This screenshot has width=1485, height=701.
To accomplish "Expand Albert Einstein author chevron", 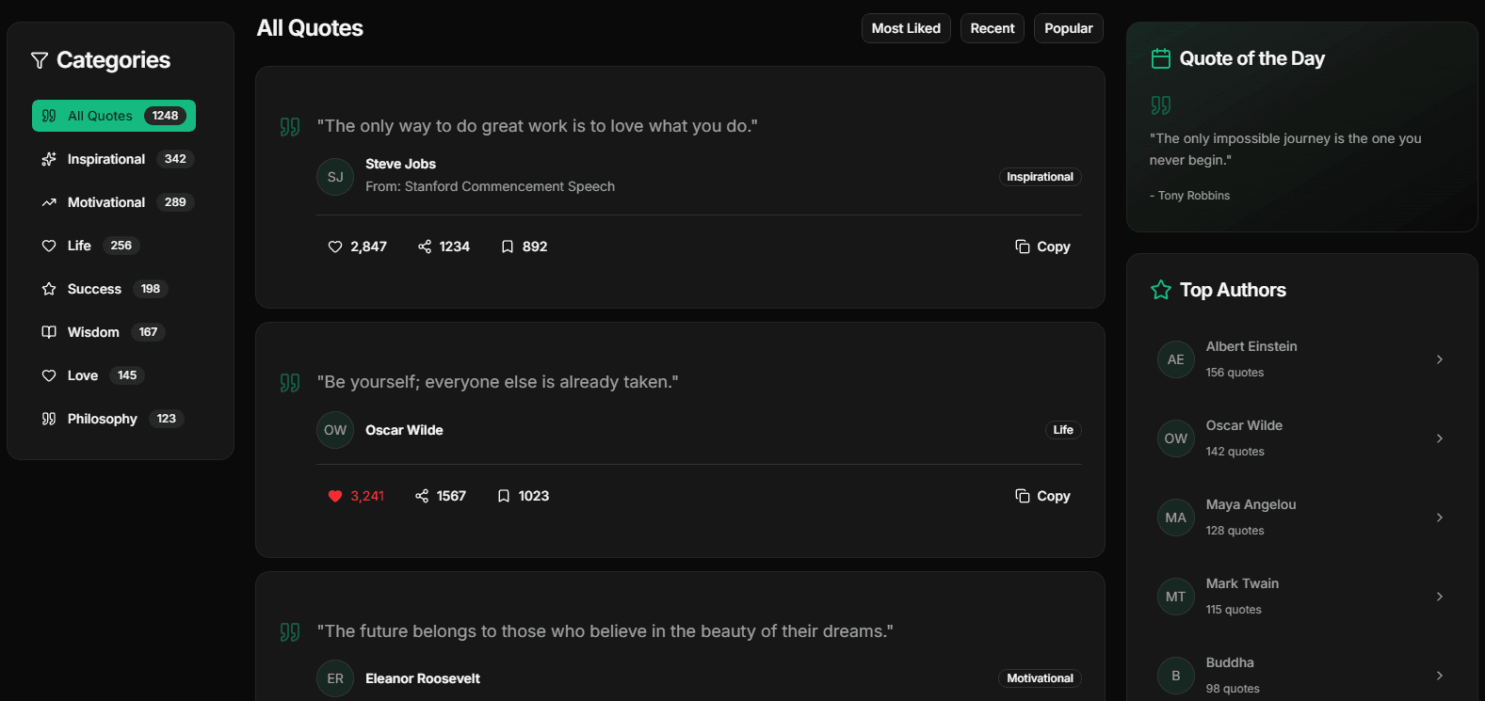I will point(1439,359).
